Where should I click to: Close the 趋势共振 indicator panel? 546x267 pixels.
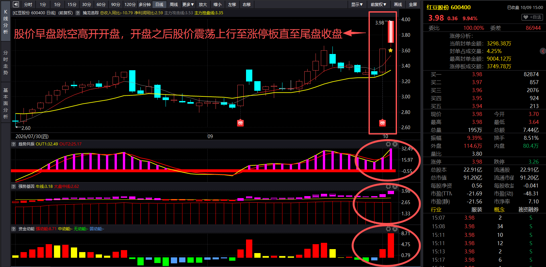pos(395,144)
